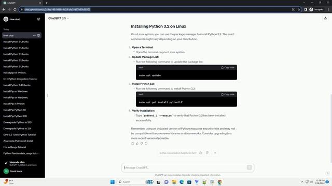Give thumbs up below the assistant response
The width and height of the screenshot is (332, 186).
click(137, 144)
